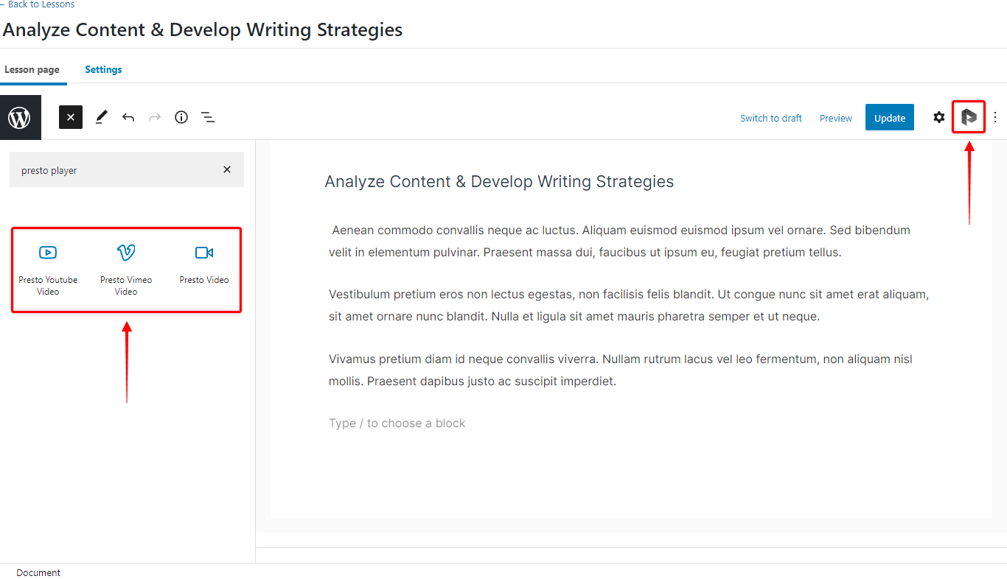
Task: Click the paragraph starting with 'Vestibulum pretium'
Action: tap(629, 306)
